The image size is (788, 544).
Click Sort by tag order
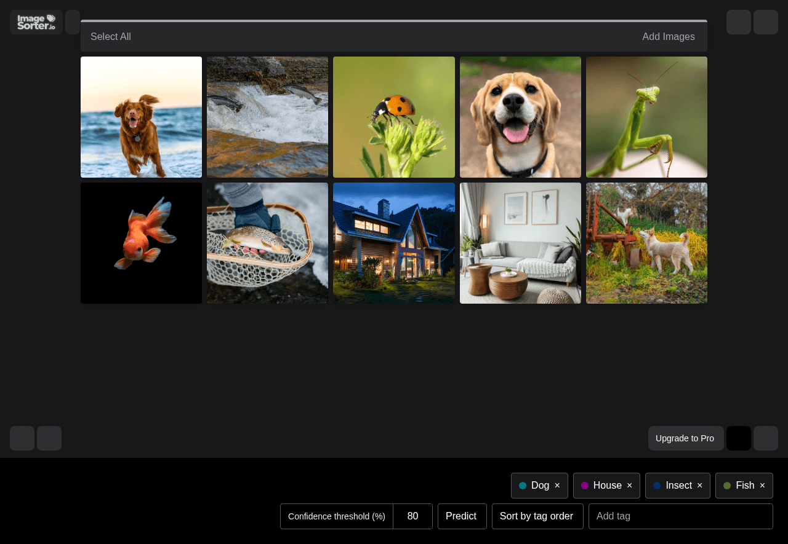[x=537, y=516]
